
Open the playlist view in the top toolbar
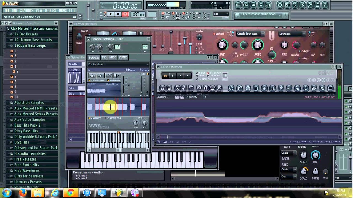(x=238, y=5)
